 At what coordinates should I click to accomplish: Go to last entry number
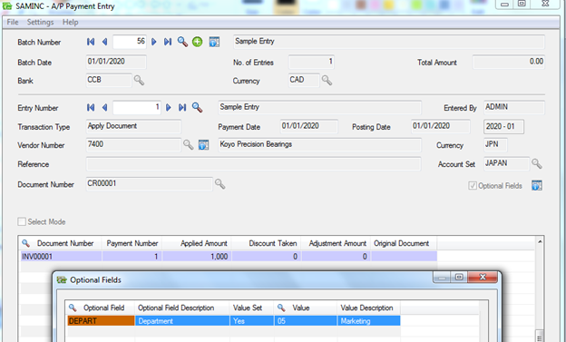(x=182, y=107)
